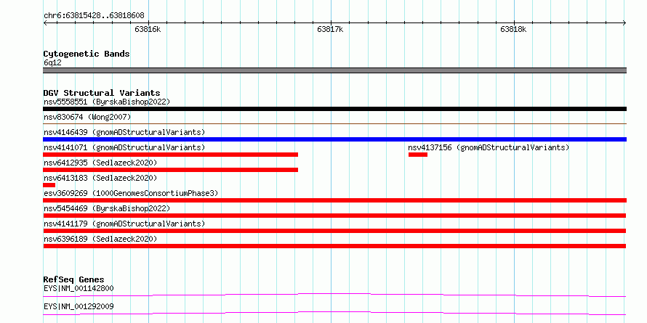Select the EYS NM_001292009 magenta gene line
Screen dimensions: 647x323
point(334,313)
